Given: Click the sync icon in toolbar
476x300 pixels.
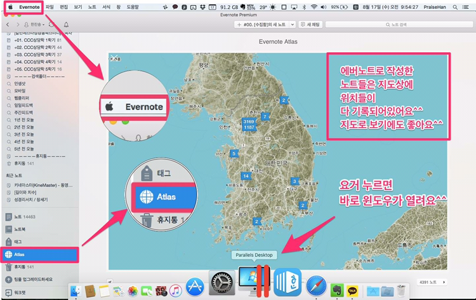Looking at the screenshot, I should tap(52, 24).
